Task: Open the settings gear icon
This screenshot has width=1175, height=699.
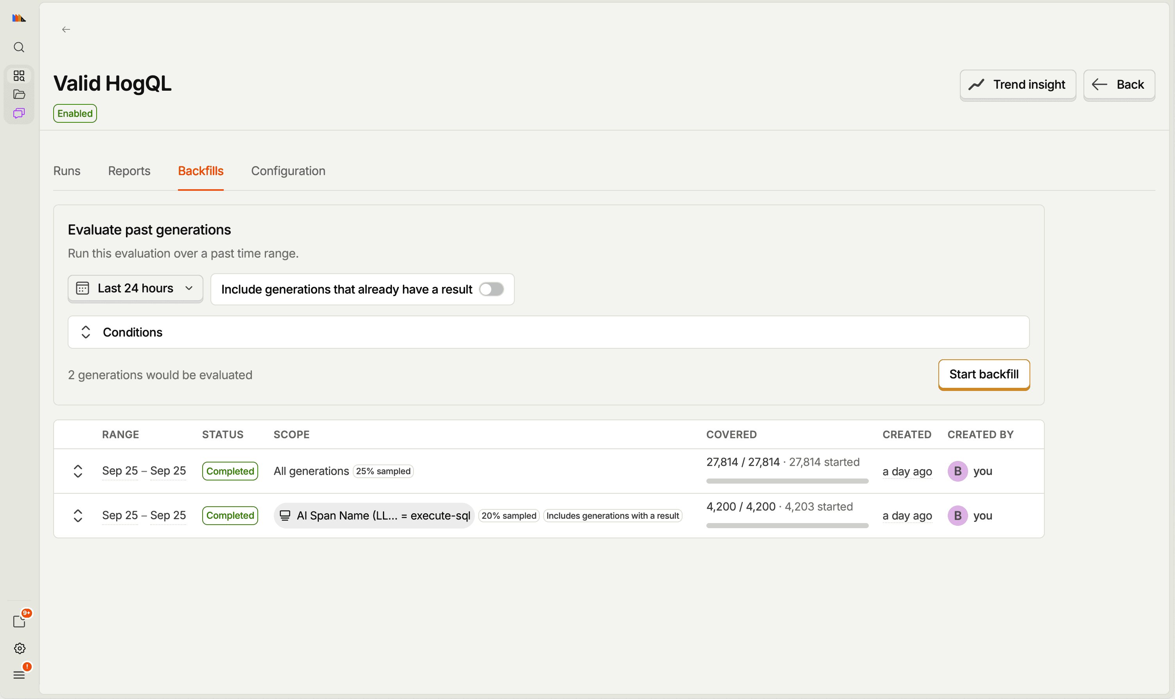Action: 19,649
